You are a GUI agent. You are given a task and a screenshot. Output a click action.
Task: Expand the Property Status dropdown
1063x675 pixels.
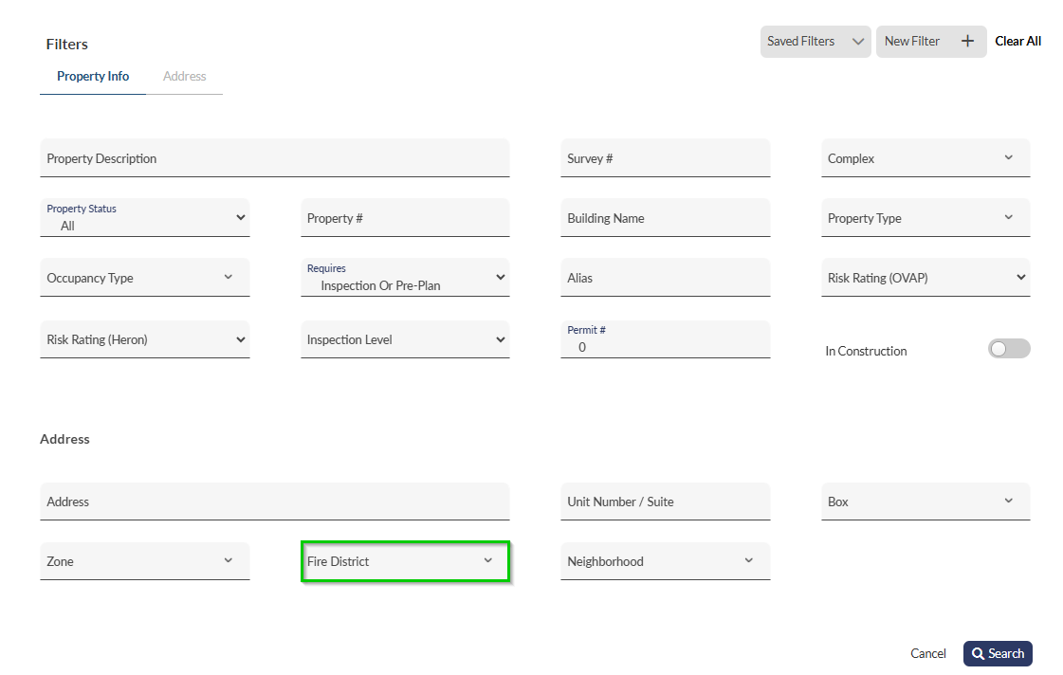tap(144, 218)
